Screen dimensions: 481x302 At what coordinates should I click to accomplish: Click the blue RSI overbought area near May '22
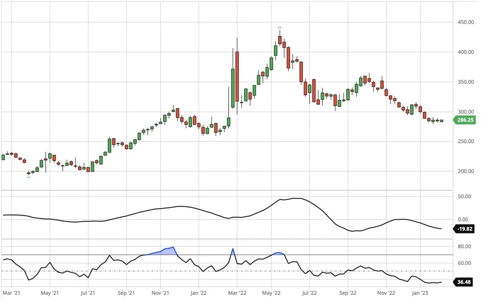click(x=279, y=254)
